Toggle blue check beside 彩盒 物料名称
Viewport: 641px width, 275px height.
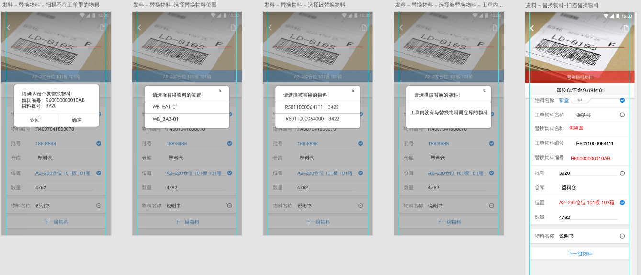point(622,100)
